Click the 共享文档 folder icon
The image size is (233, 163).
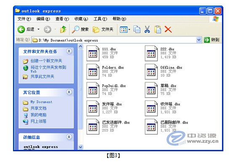coord(26,109)
